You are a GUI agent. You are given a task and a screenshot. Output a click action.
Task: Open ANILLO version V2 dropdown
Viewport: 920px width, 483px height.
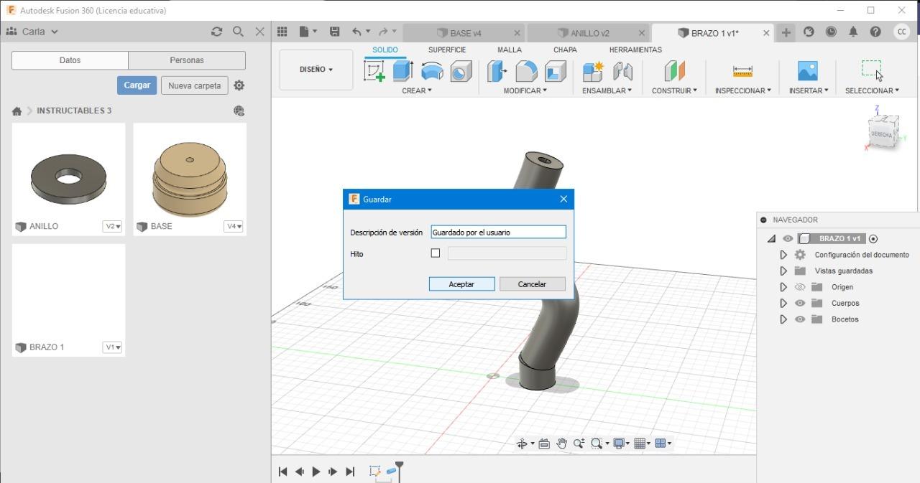tap(112, 226)
